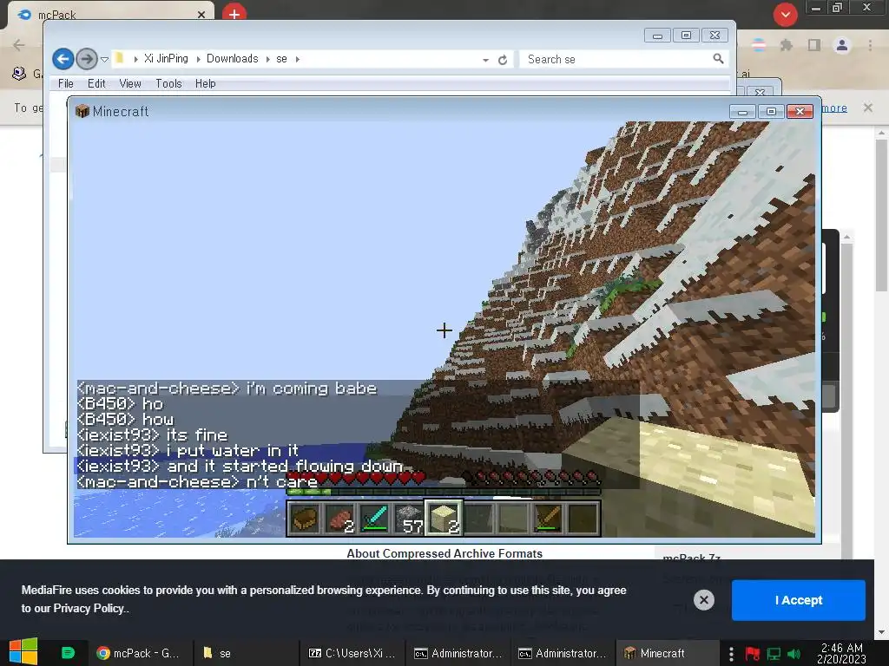
Task: Switch to first Administrator console taskbar item
Action: click(x=458, y=653)
